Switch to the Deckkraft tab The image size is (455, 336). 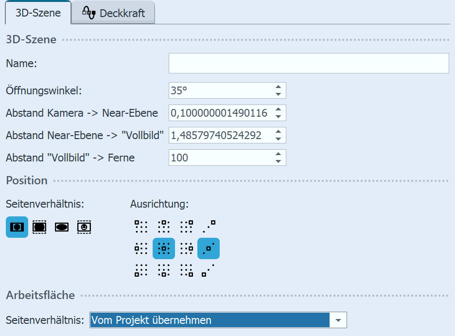click(114, 13)
